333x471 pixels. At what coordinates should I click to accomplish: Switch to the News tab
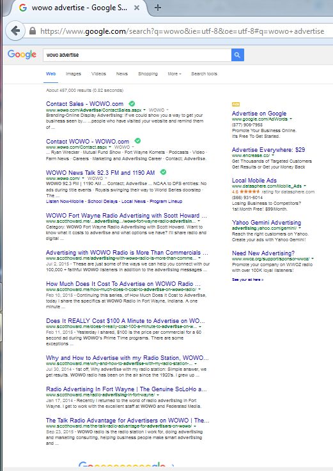coord(122,73)
